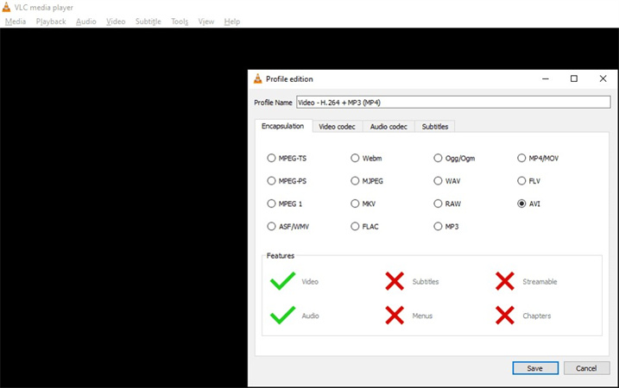This screenshot has height=388, width=619.
Task: Choose MP4/MOV as the container format
Action: click(x=521, y=159)
